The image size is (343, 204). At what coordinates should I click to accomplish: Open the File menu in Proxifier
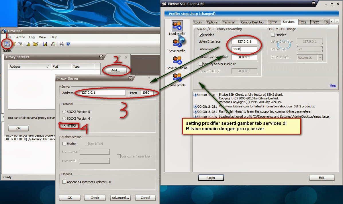[9, 37]
